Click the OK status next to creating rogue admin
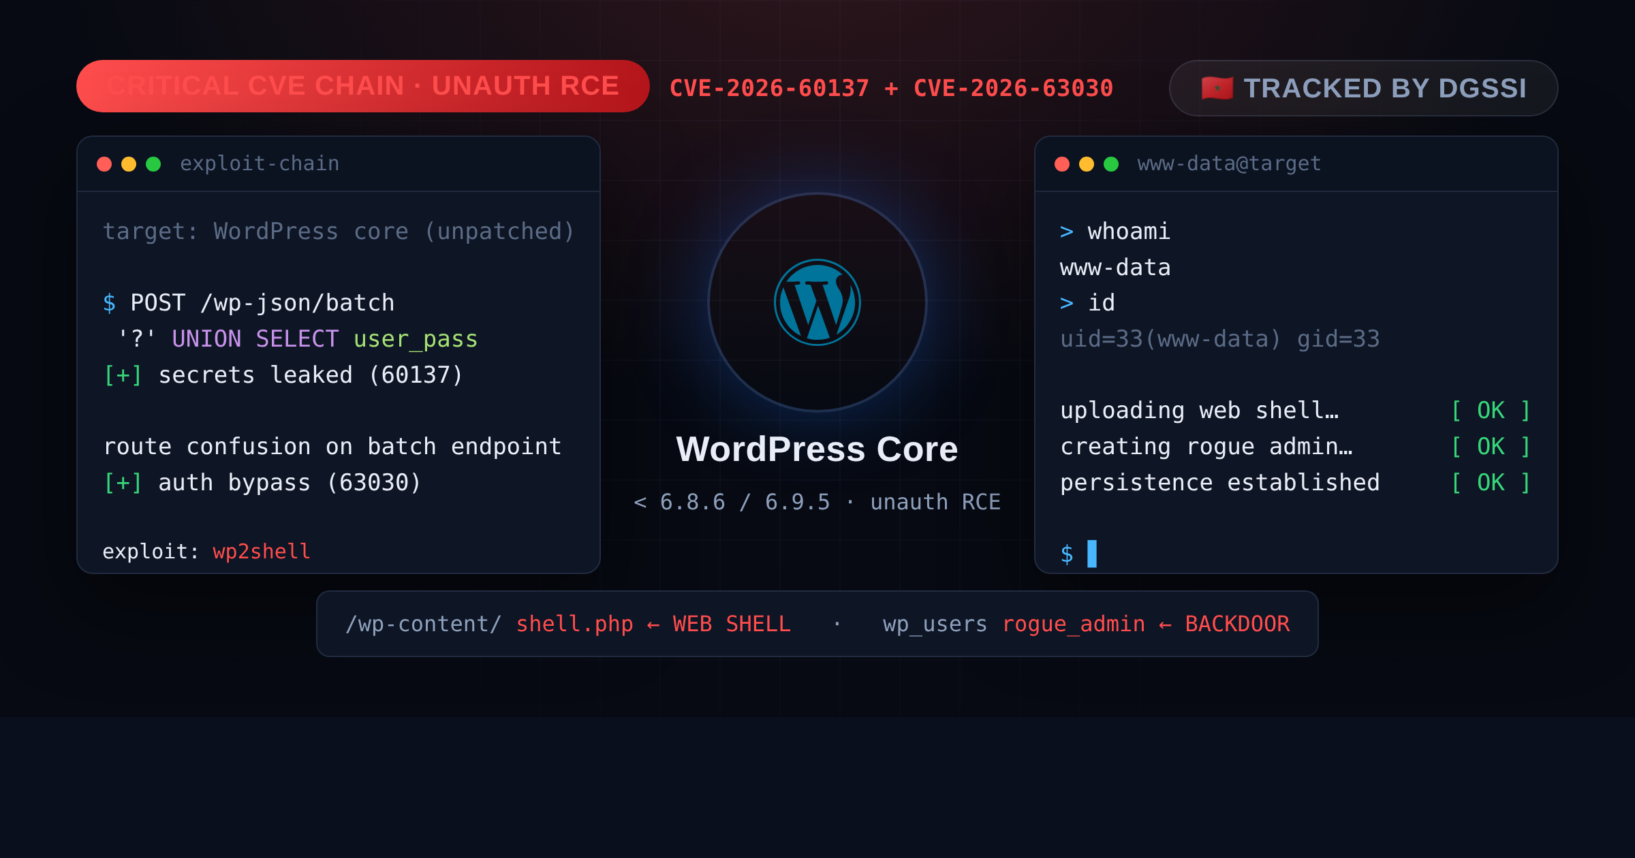This screenshot has width=1635, height=858. (1491, 447)
